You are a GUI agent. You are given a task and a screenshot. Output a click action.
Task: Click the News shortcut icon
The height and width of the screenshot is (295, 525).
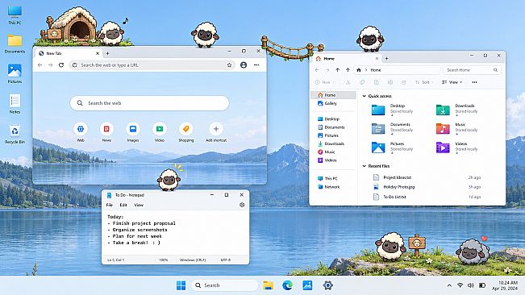coord(106,129)
